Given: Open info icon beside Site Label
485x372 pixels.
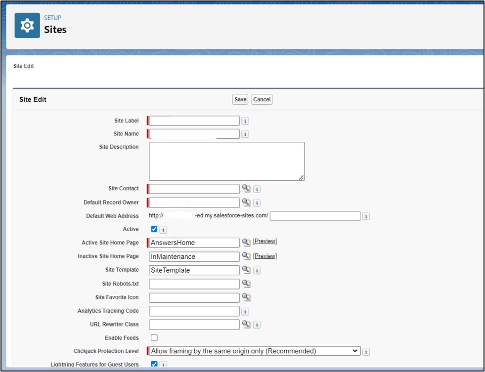Looking at the screenshot, I should click(x=245, y=121).
